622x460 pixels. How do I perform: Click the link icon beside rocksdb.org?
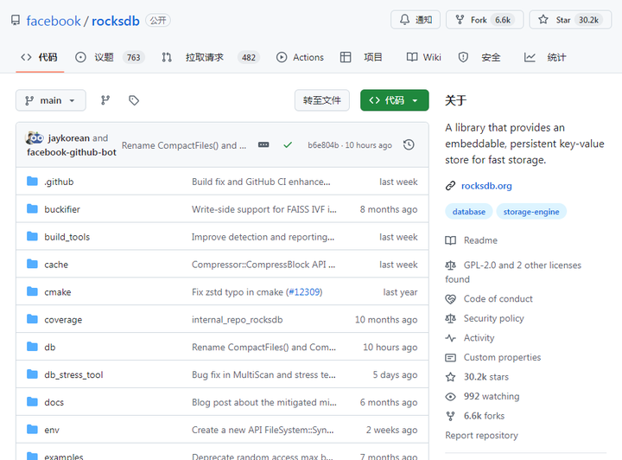coord(450,186)
